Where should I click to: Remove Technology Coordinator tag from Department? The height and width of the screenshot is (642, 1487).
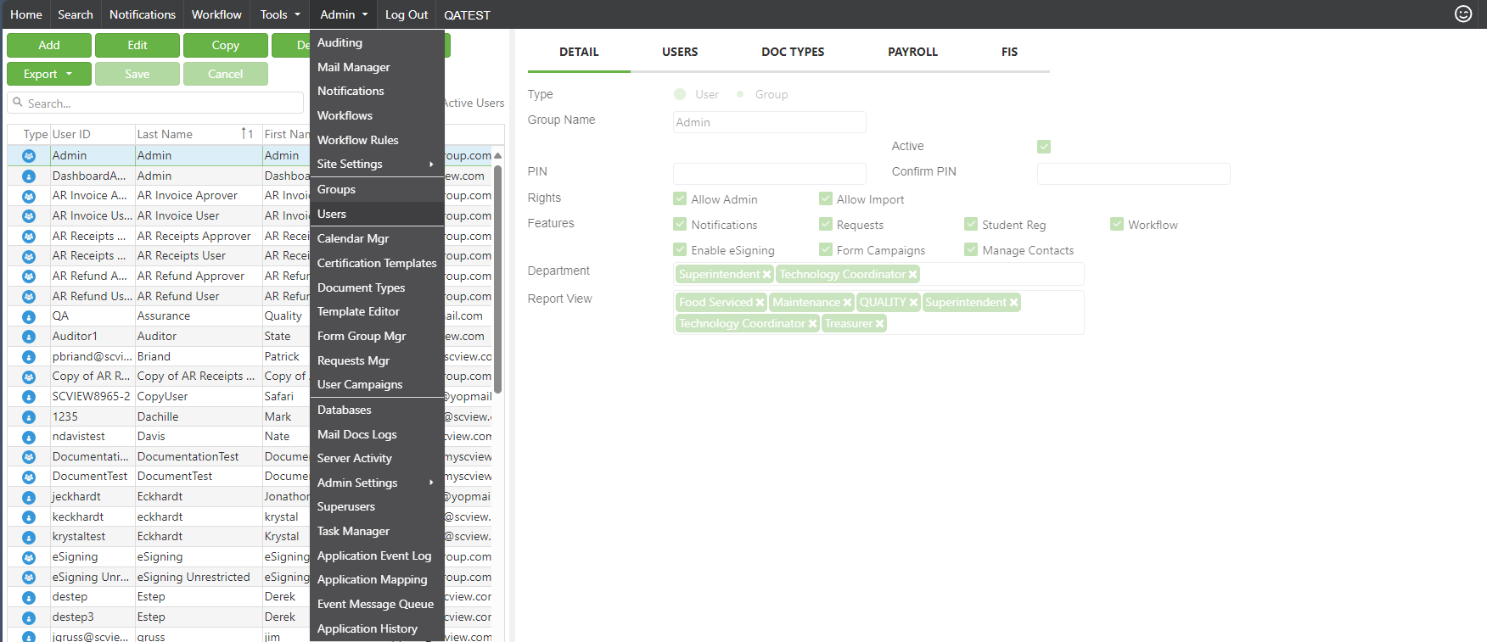click(912, 274)
